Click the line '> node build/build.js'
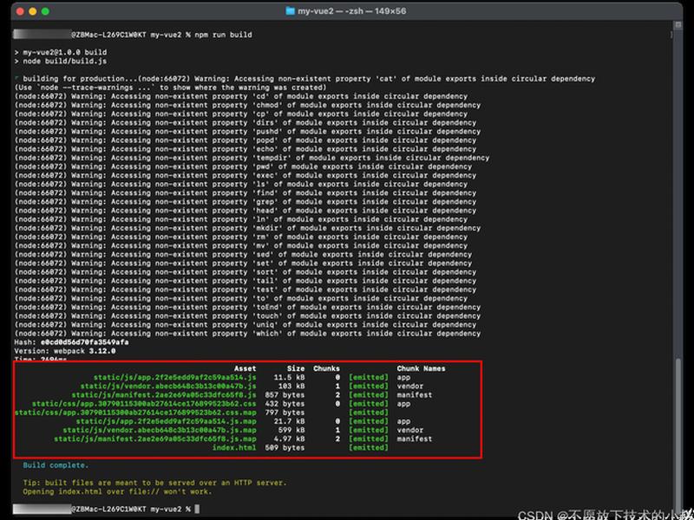Viewport: 694px width, 520px height. pos(61,61)
